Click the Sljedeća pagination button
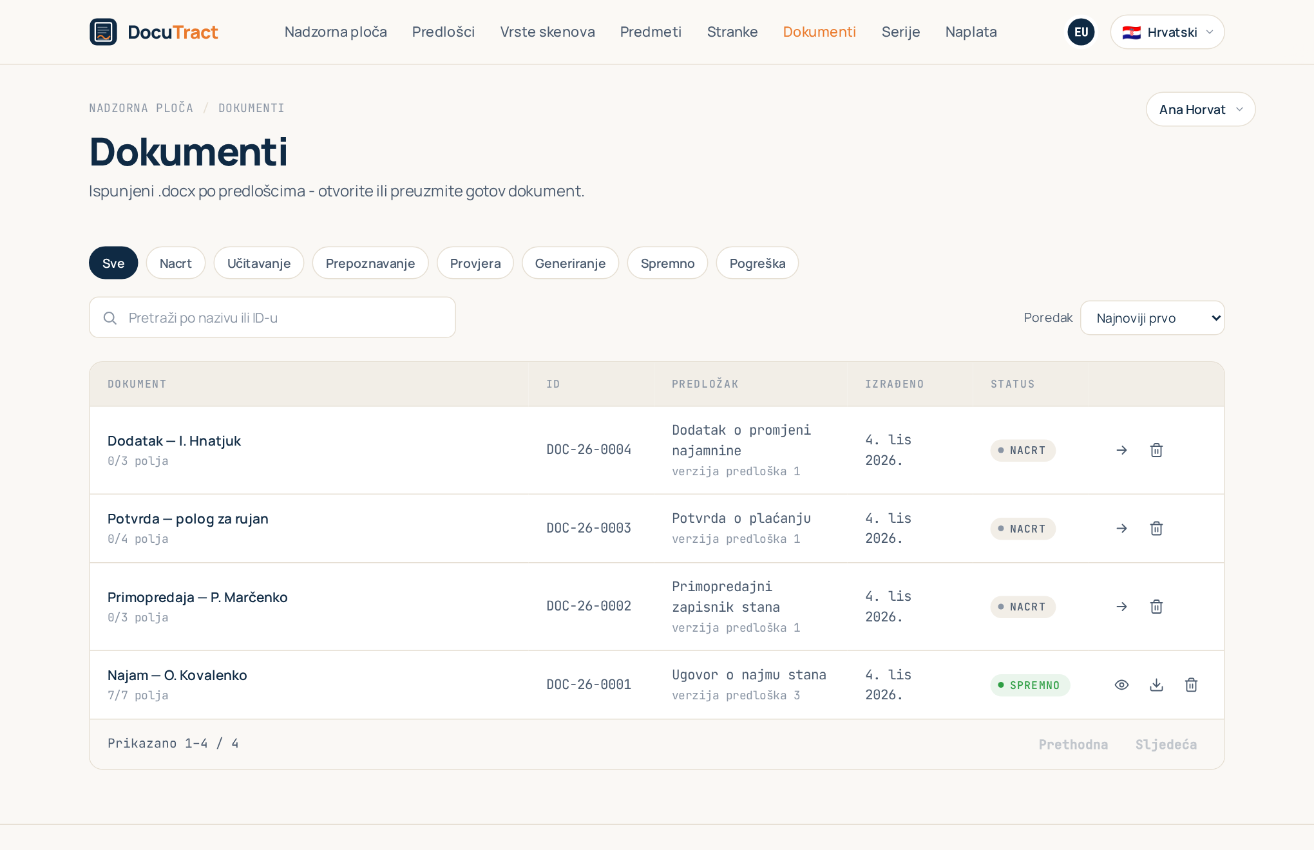Image resolution: width=1314 pixels, height=850 pixels. (1166, 744)
